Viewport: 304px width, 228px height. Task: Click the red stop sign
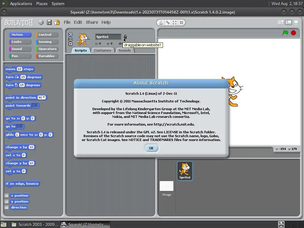[294, 33]
